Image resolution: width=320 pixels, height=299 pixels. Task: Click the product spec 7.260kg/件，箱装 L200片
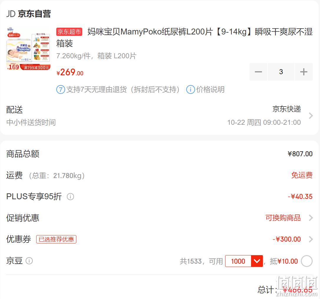96,56
